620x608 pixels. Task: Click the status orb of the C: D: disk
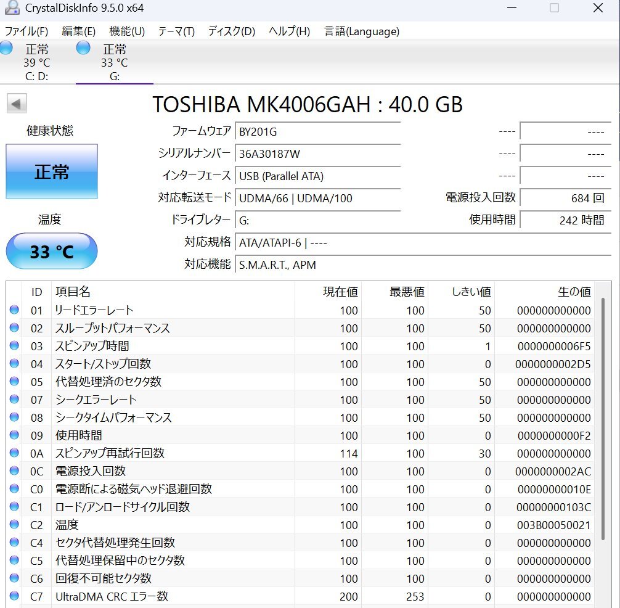pyautogui.click(x=6, y=48)
